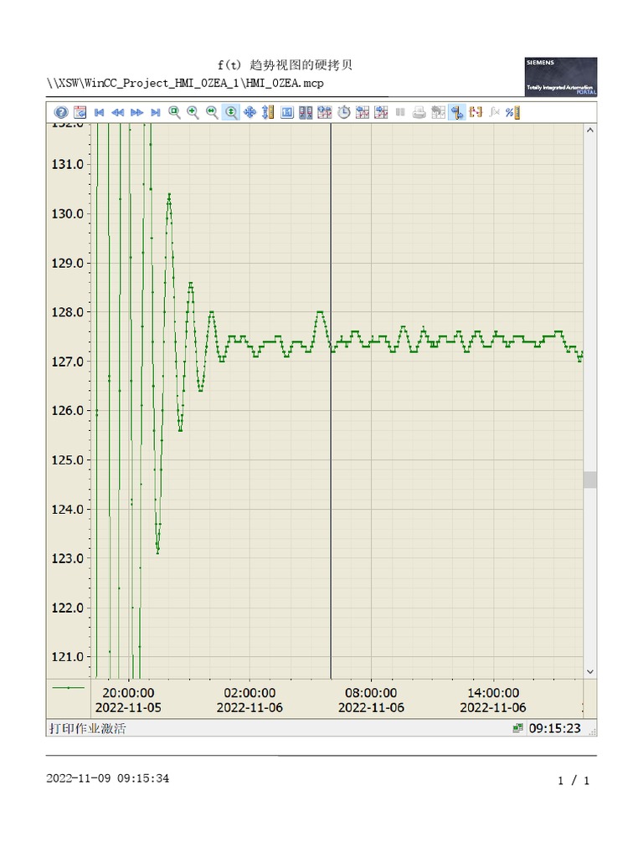Click the footer timestamp 2022-11-09 09:15:34
This screenshot has width=643, height=857.
tap(108, 778)
